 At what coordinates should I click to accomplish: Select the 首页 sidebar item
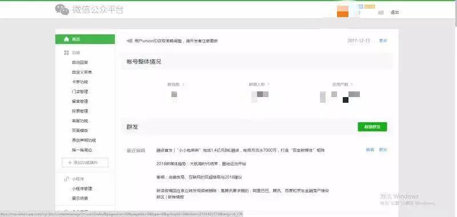(85, 39)
